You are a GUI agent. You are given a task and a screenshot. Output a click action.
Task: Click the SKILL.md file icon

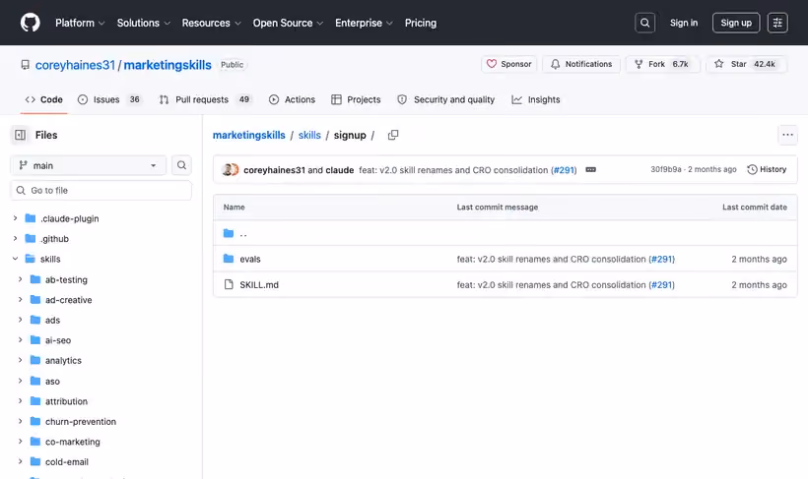coord(229,284)
